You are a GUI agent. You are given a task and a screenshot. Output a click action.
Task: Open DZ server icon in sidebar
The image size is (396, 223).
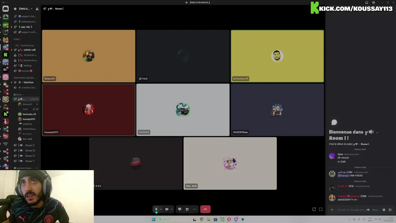point(6,69)
